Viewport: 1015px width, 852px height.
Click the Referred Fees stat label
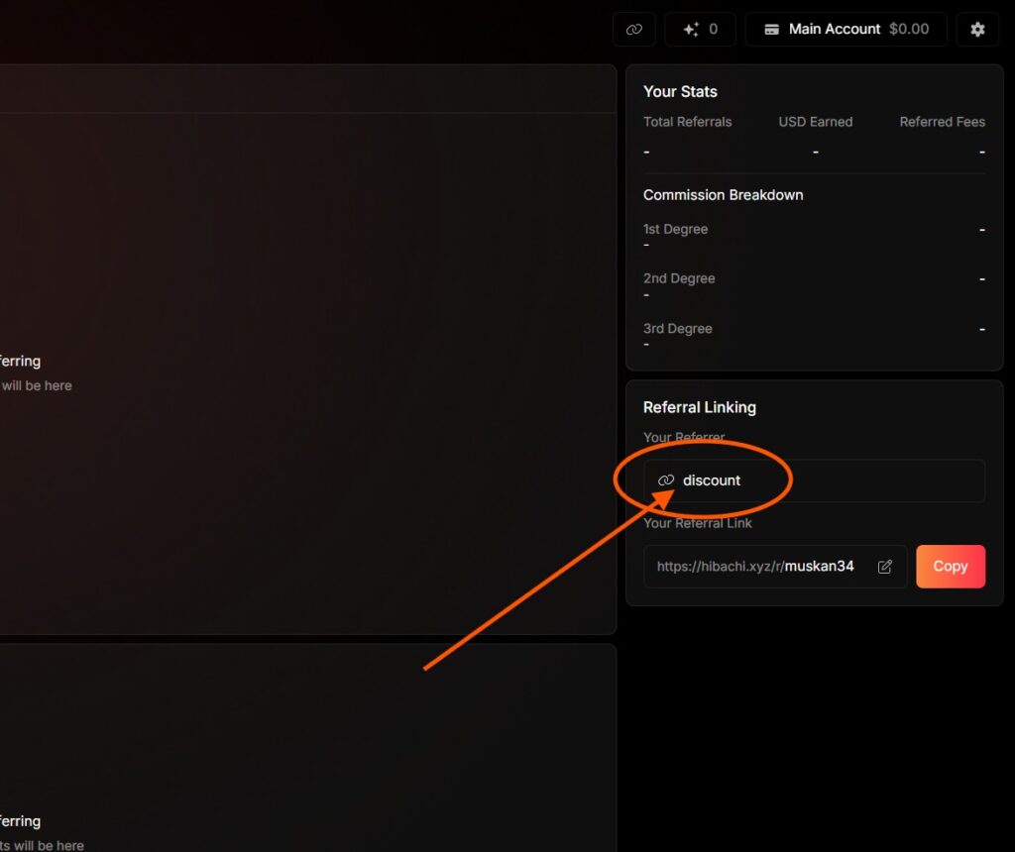click(942, 122)
